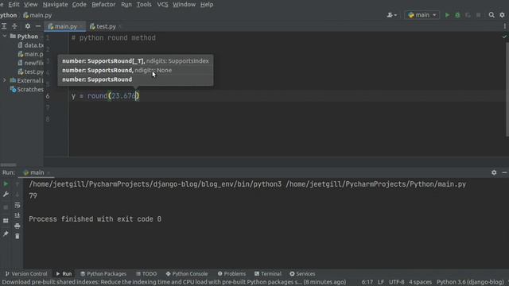The image size is (509, 286).
Task: Change LF line separator in status bar
Action: click(381, 282)
